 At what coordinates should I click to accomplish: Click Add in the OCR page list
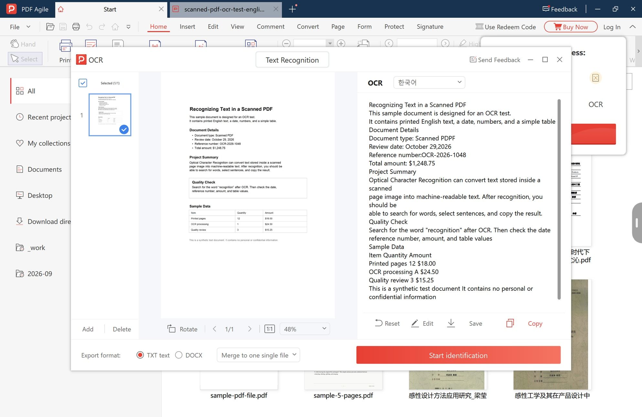[88, 329]
